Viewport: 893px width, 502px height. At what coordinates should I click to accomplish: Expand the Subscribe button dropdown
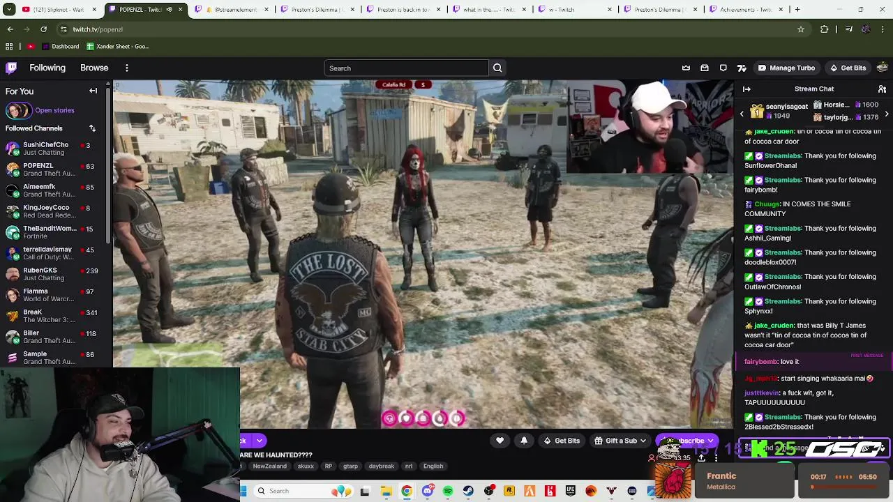[x=710, y=441]
